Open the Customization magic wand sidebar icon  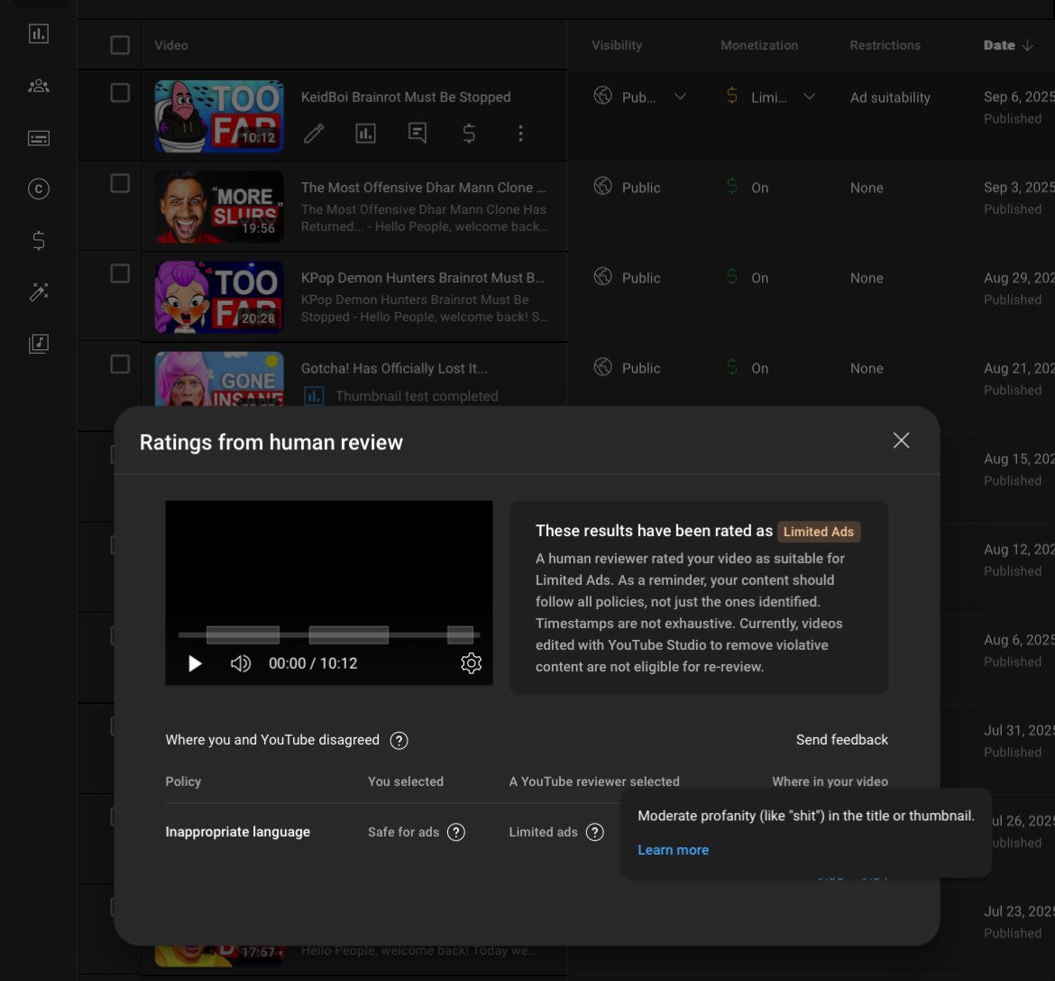click(x=39, y=292)
